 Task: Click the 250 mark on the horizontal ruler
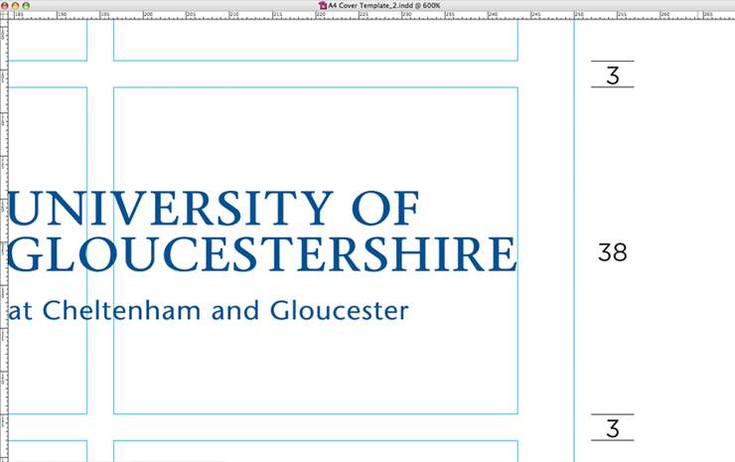579,15
